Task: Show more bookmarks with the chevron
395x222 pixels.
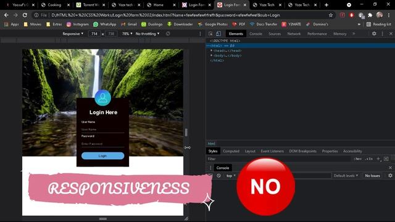Action: (x=359, y=25)
